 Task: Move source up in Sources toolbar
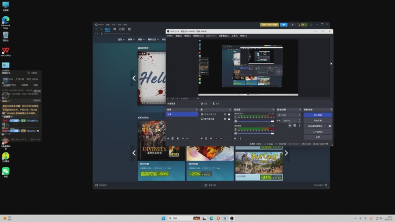tap(216, 139)
